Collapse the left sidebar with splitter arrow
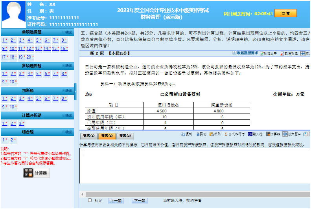311x209 pixels. [x=75, y=92]
